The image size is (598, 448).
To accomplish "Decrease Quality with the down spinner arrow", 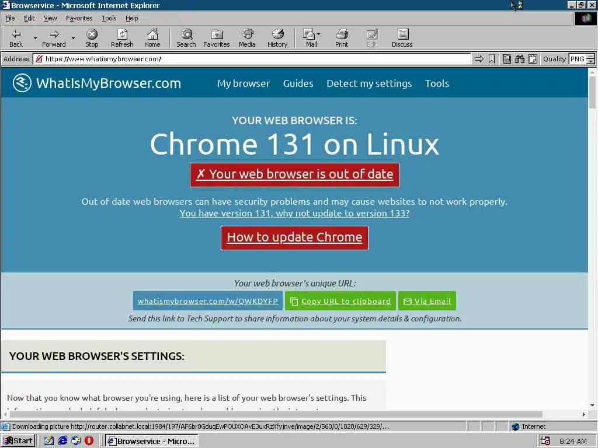I will (591, 61).
